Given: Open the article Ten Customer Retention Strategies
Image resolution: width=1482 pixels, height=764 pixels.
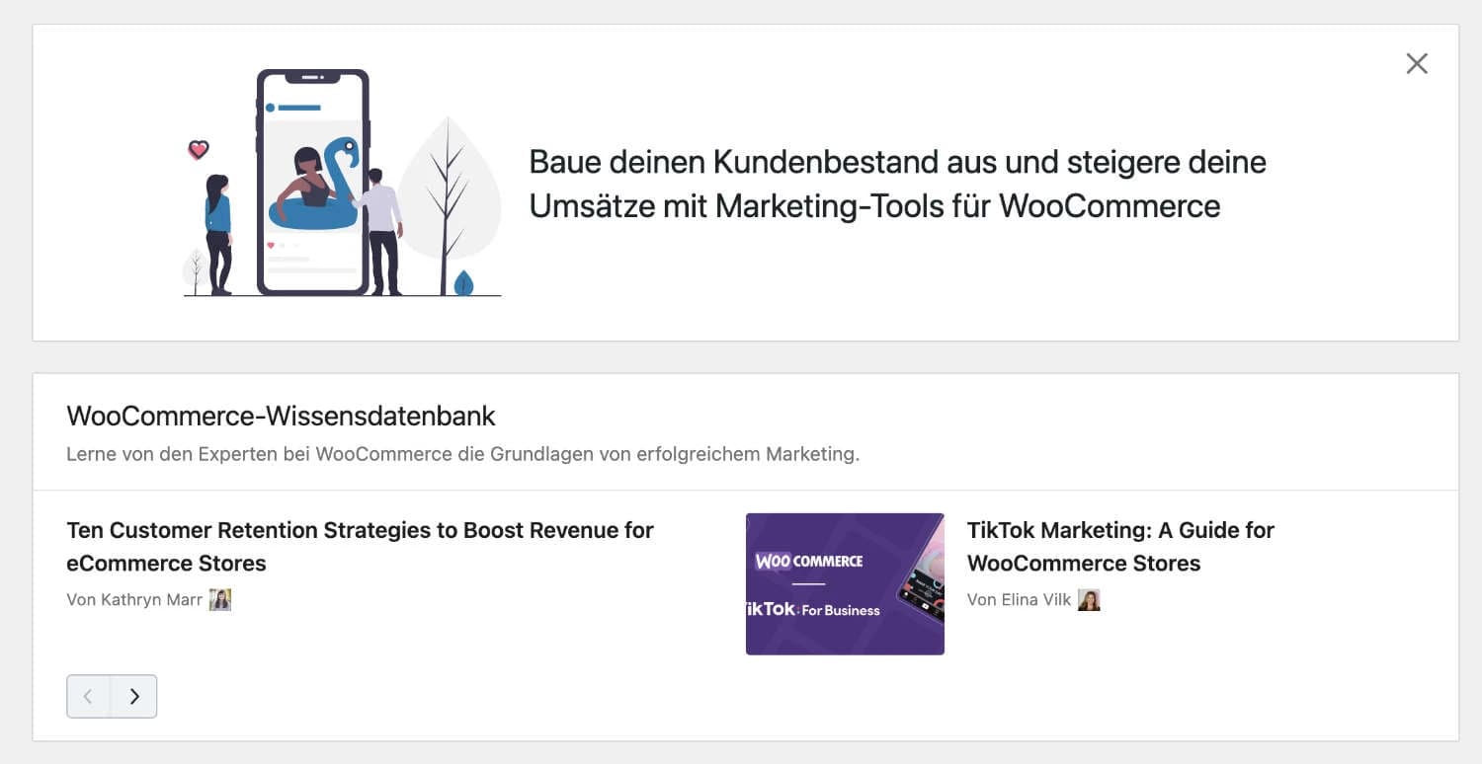Looking at the screenshot, I should click(359, 546).
